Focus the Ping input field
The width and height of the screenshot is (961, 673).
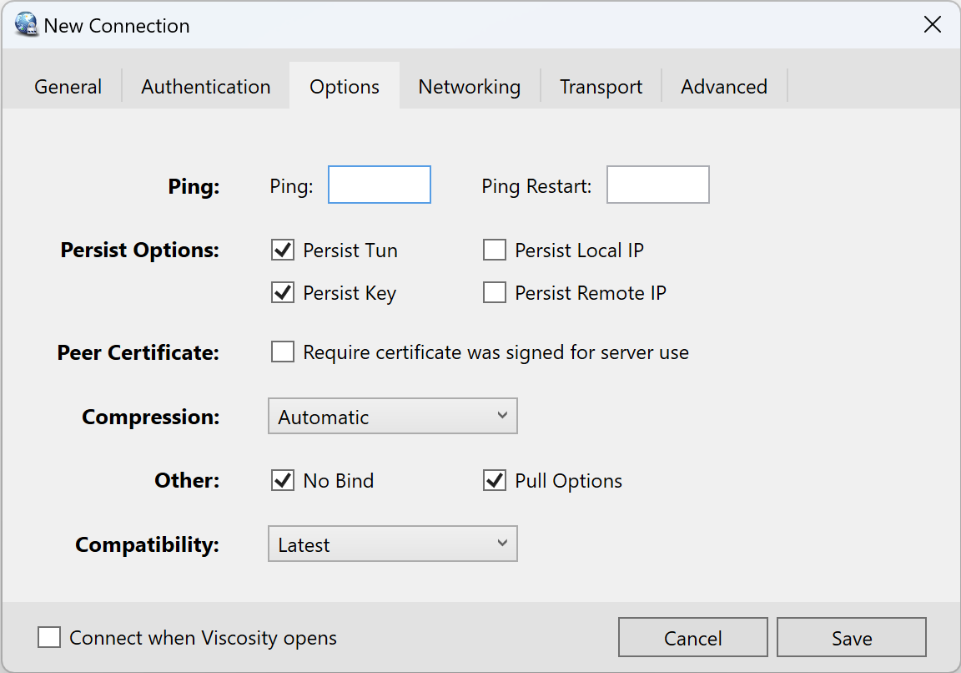[x=380, y=185]
